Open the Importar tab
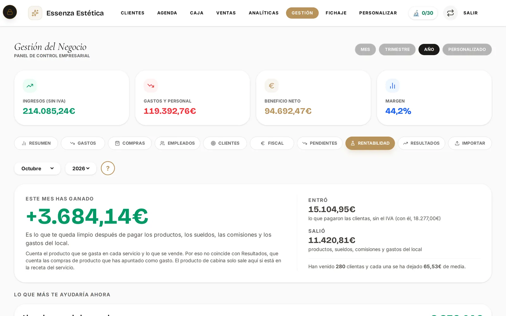Image resolution: width=506 pixels, height=316 pixels. click(470, 143)
